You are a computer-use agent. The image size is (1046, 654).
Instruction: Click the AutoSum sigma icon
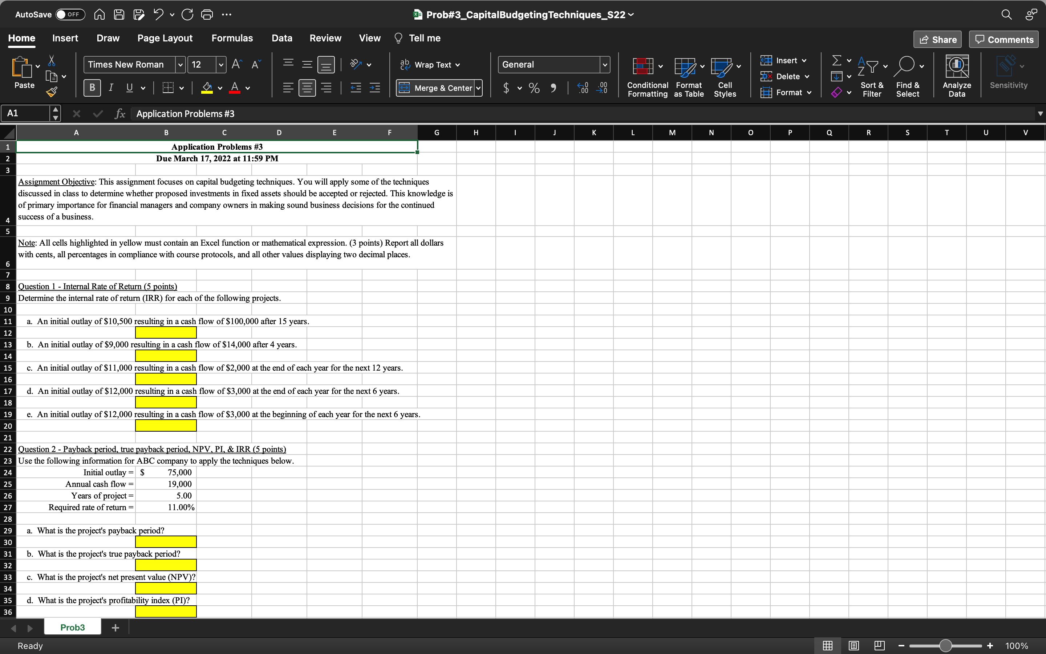coord(837,60)
